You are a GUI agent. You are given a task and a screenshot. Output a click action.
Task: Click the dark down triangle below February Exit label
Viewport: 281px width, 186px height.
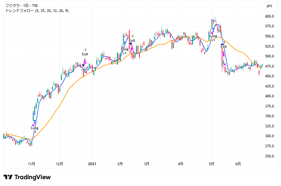131,44
